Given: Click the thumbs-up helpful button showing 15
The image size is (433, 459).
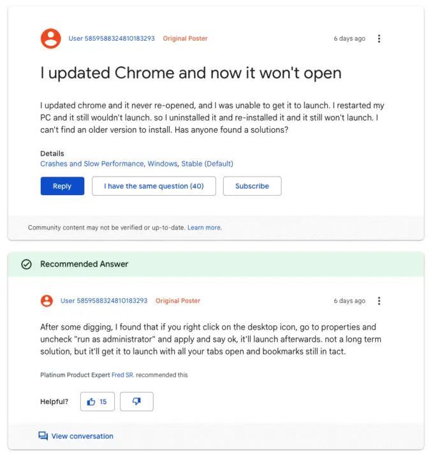Looking at the screenshot, I should tap(98, 402).
